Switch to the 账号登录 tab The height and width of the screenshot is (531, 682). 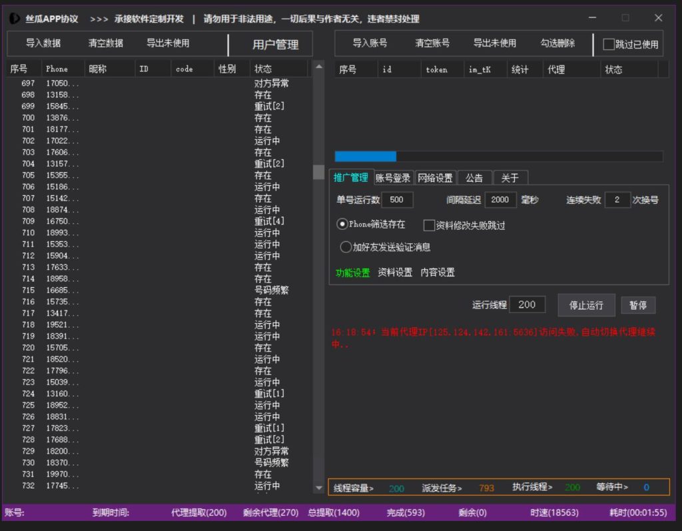[x=393, y=178]
